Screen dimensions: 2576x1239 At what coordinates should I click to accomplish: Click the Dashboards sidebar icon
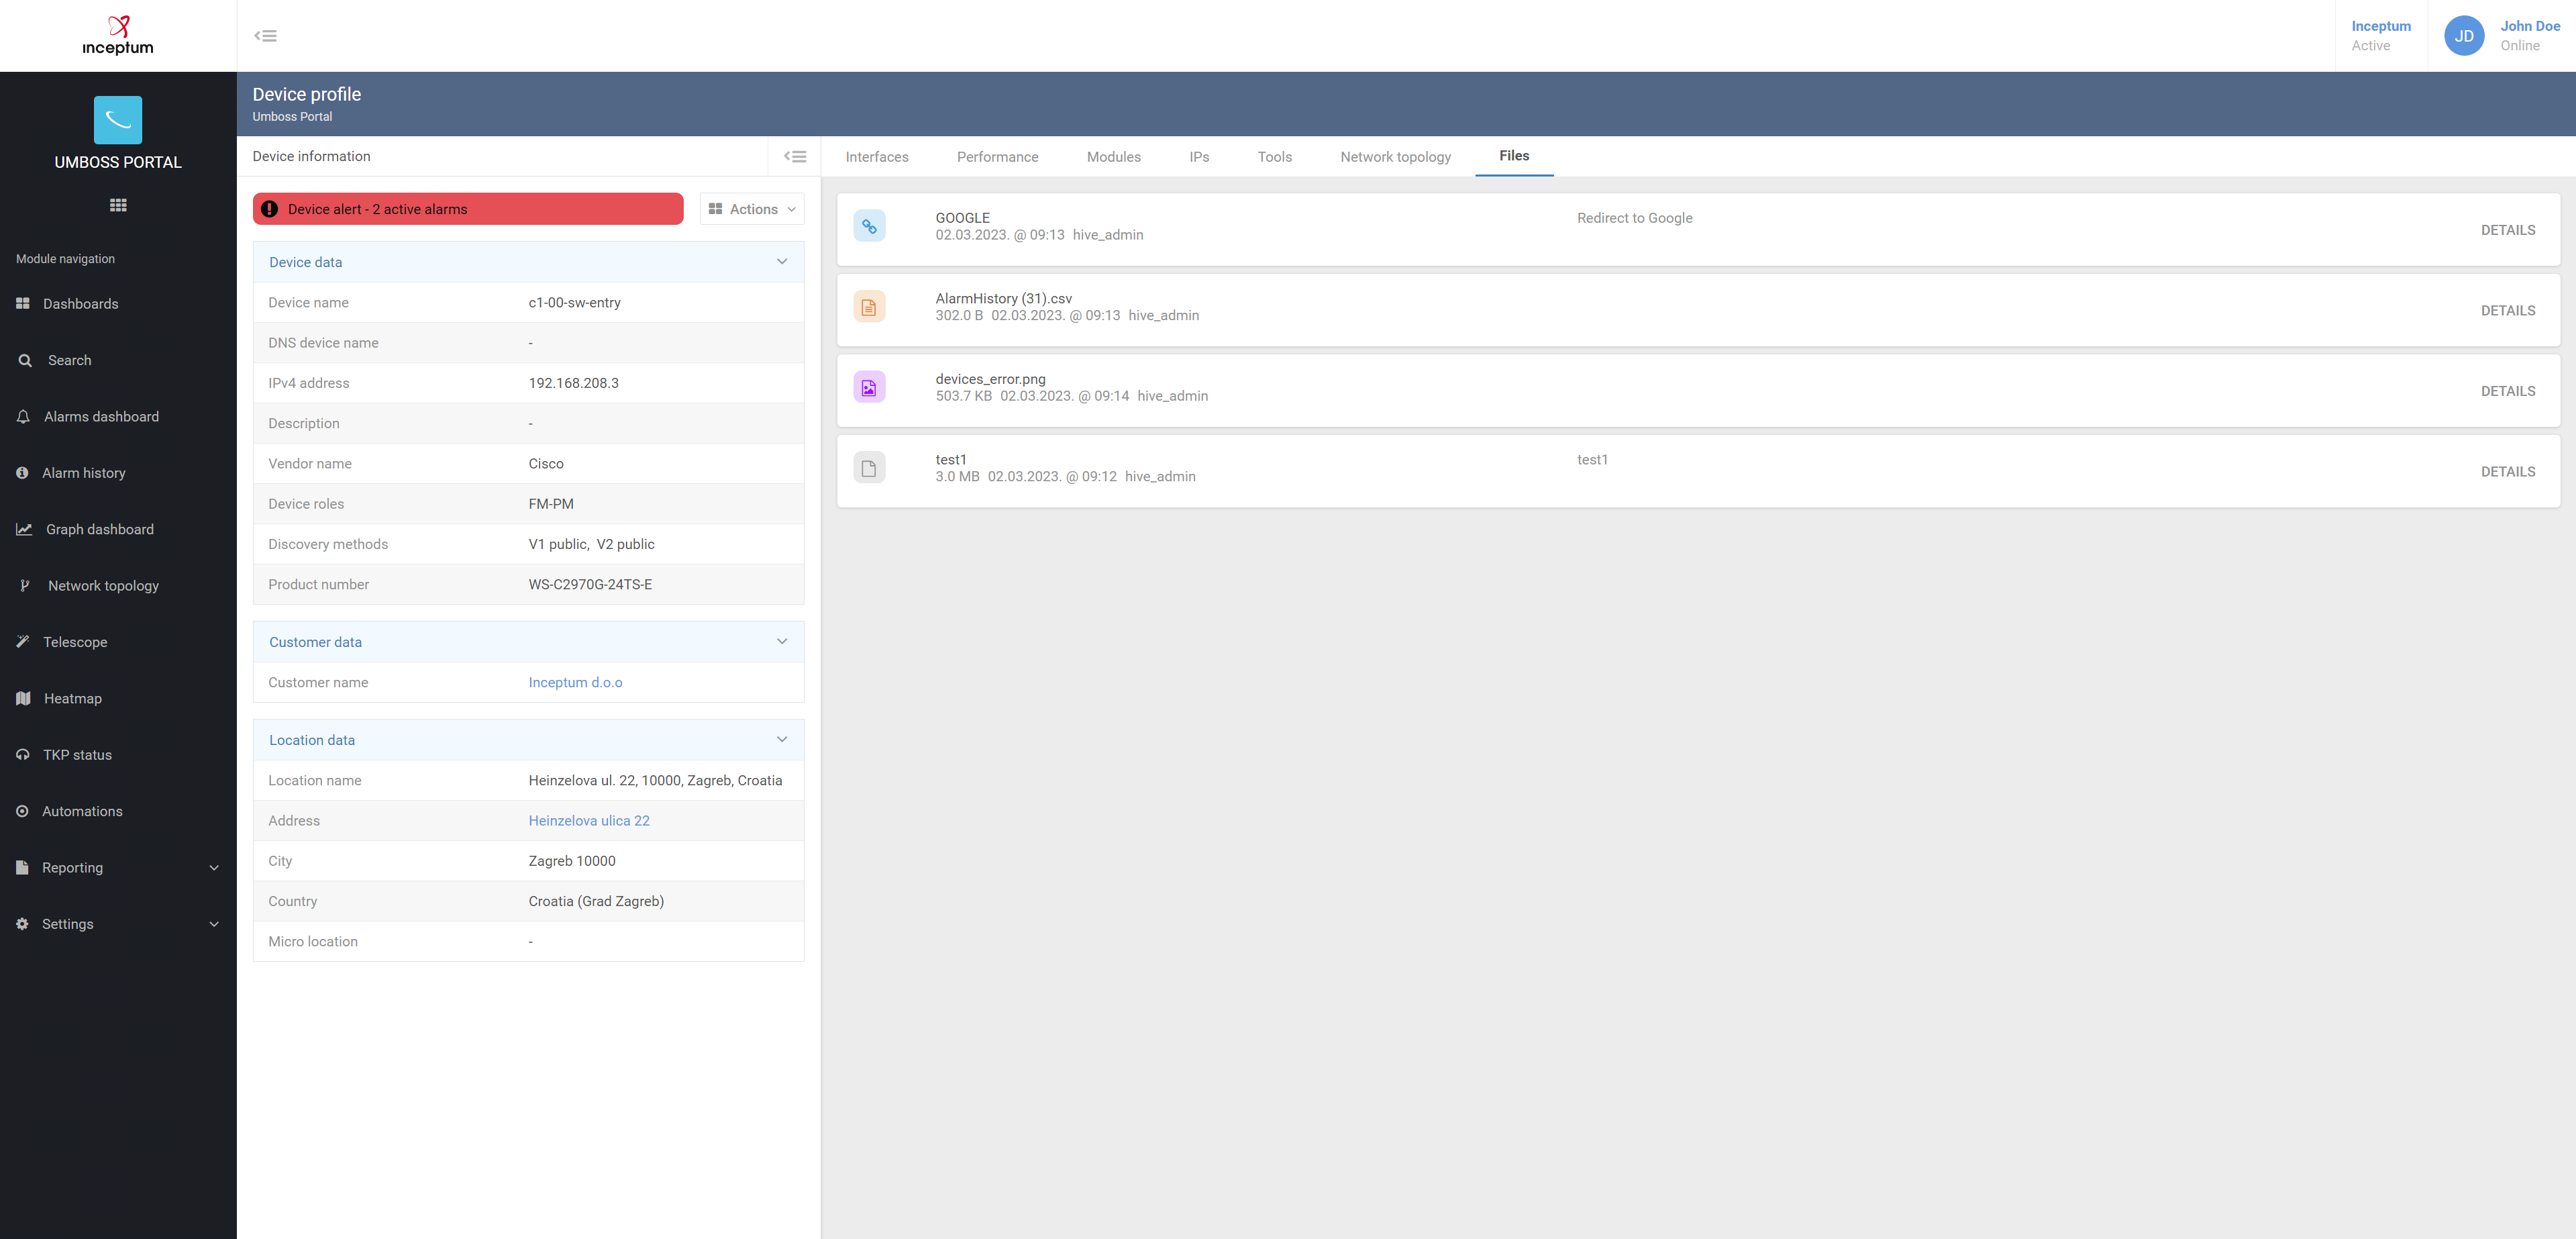(x=23, y=303)
